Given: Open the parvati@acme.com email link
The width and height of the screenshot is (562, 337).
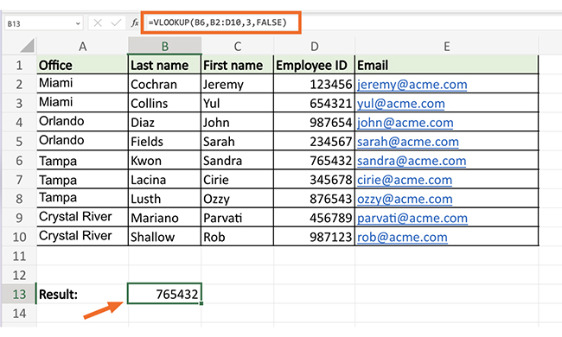Looking at the screenshot, I should coord(412,218).
